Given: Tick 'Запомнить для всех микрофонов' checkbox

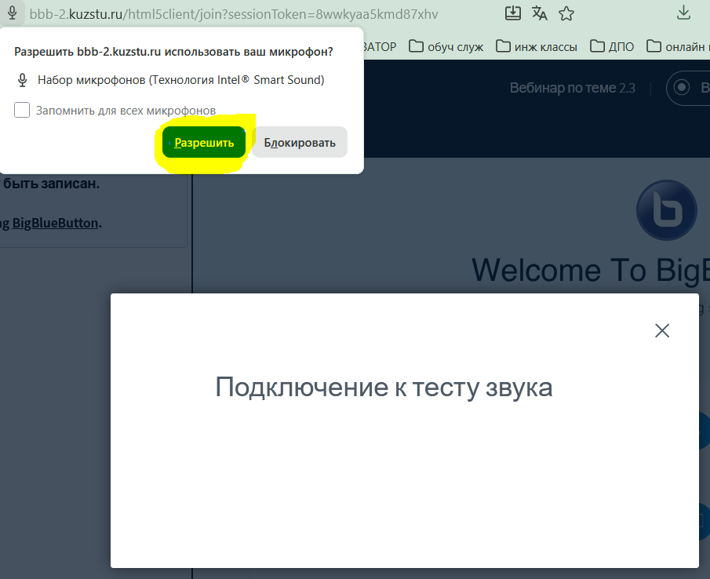Looking at the screenshot, I should (x=22, y=110).
